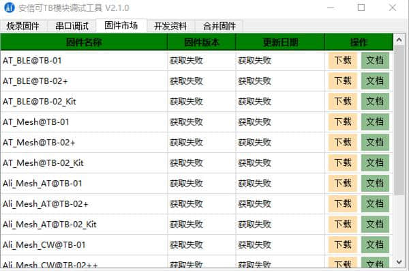Download the AT_BLE@TB-01 firmware
This screenshot has height=271, width=409.
pyautogui.click(x=342, y=60)
